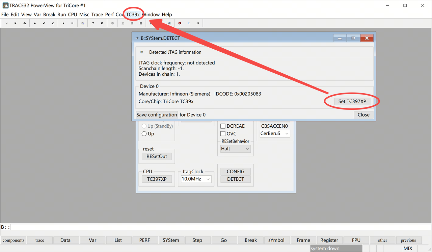Enable the DCREAD checkbox
Screen dimensions: 432x252
[223, 126]
